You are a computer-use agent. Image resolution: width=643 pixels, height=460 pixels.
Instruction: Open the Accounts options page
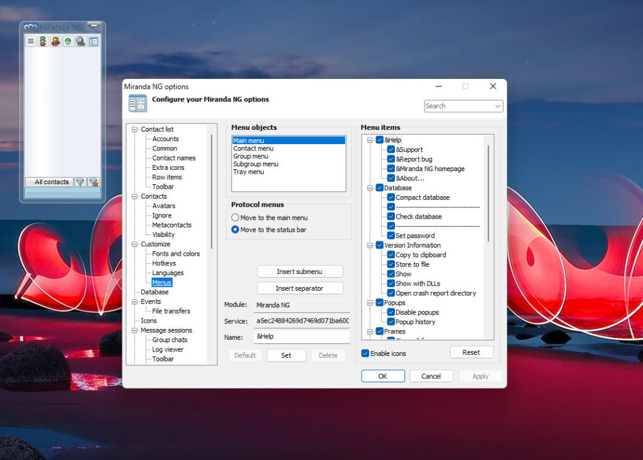[x=166, y=139]
